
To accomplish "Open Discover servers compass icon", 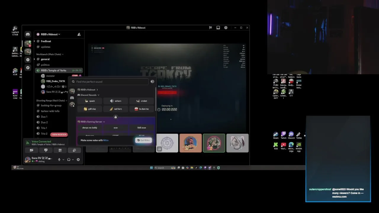I will 28,68.
